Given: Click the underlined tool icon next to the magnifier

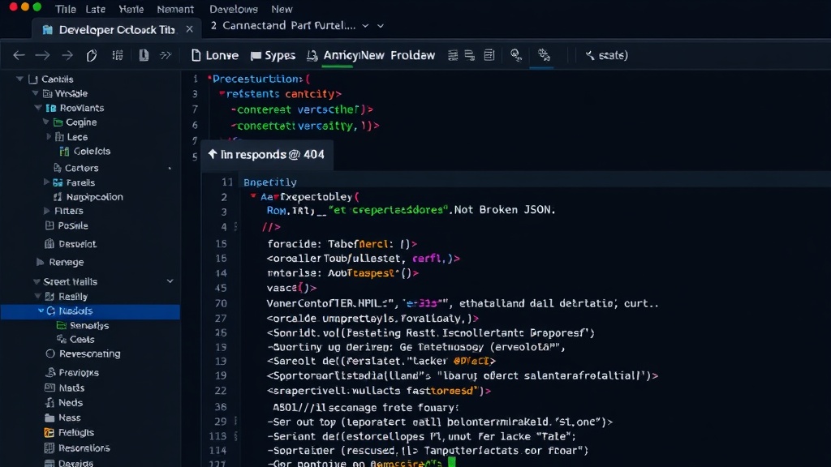Looking at the screenshot, I should click(544, 55).
